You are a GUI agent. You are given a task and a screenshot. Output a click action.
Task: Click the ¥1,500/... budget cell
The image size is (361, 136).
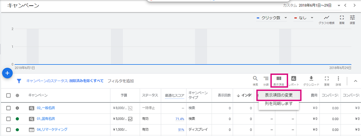120,130
